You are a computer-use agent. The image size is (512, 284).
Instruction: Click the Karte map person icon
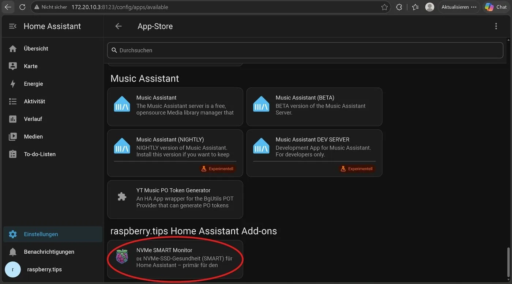pos(13,66)
